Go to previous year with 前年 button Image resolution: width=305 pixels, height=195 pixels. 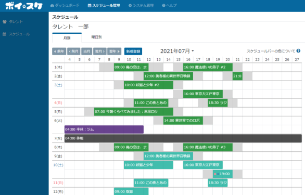coord(59,51)
